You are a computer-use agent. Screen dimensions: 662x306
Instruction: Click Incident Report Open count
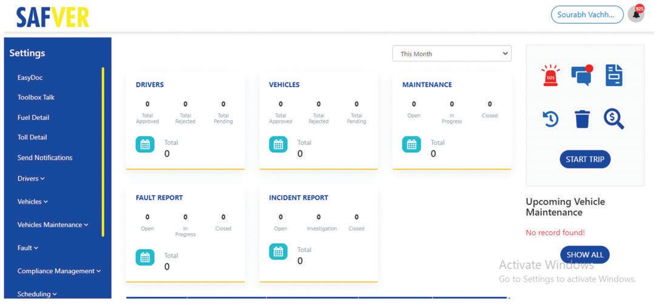[281, 217]
